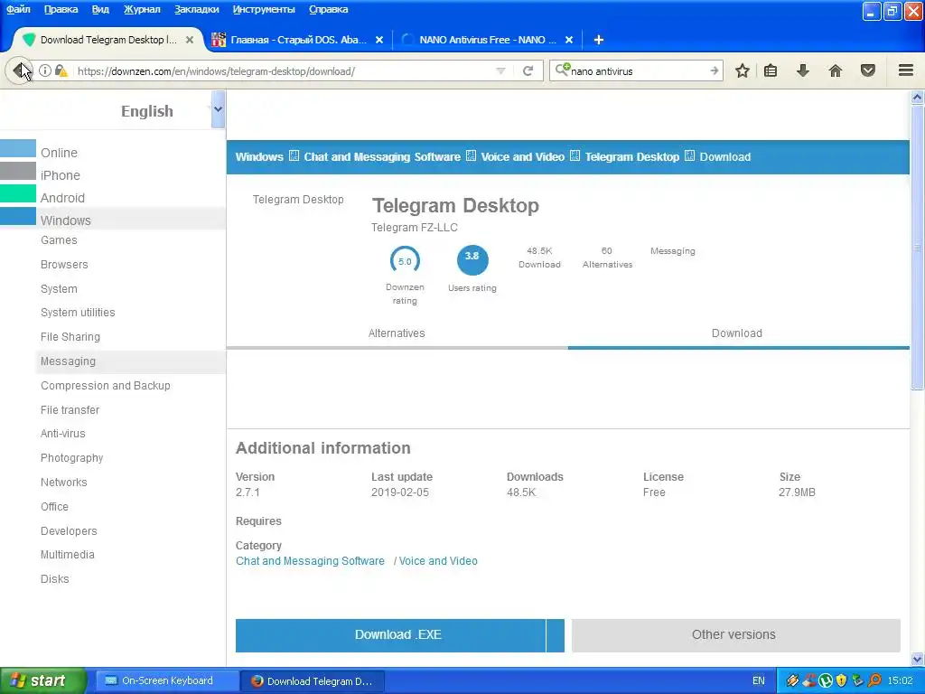
Task: Click the page vertical scrollbar down arrow
Action: [x=918, y=659]
